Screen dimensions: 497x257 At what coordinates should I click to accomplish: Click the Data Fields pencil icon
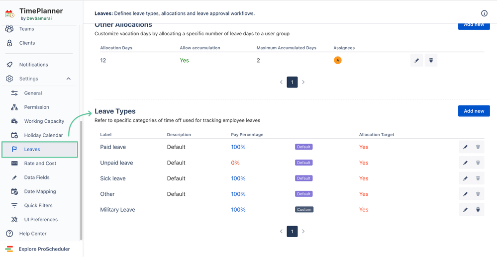(14, 177)
